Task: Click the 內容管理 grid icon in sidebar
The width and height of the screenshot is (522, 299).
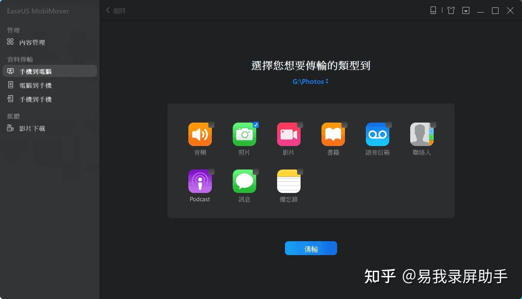Action: click(10, 42)
